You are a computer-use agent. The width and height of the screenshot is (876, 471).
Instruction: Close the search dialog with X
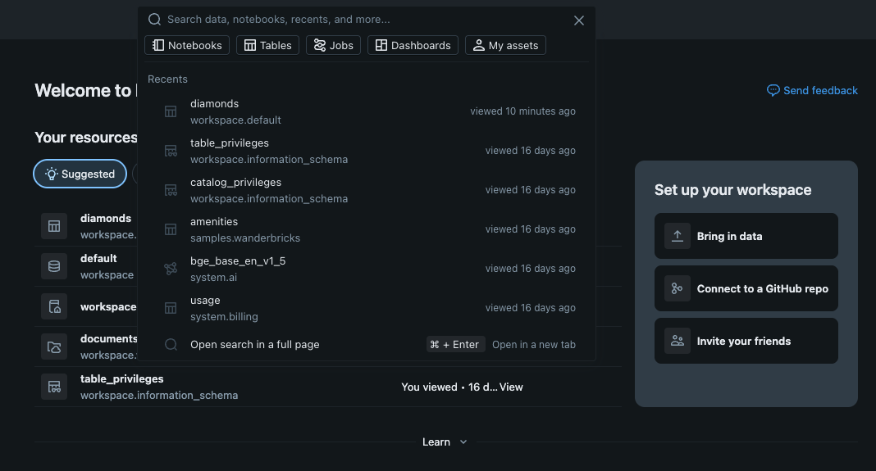579,20
